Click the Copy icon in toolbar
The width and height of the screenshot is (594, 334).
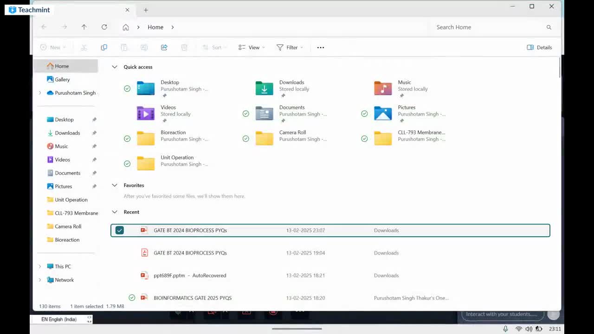pos(104,47)
